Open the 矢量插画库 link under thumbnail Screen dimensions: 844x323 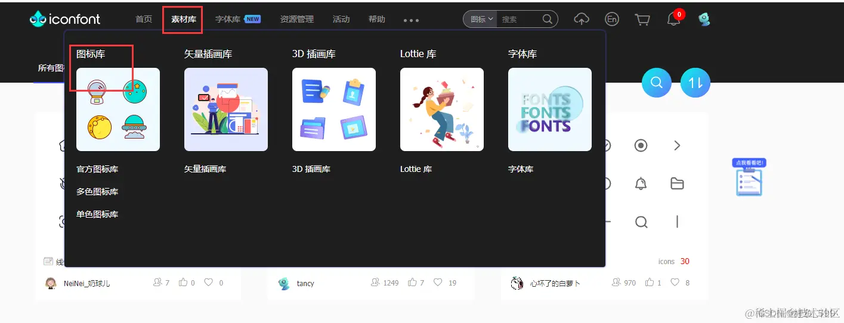[205, 169]
